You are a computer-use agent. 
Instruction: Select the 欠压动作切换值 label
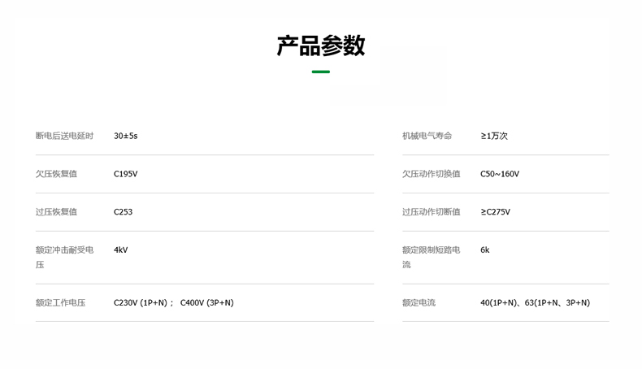coord(431,174)
